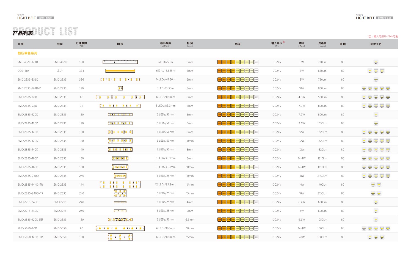
Task: Open the COB-384 yellow strip diagram
Action: pos(120,71)
